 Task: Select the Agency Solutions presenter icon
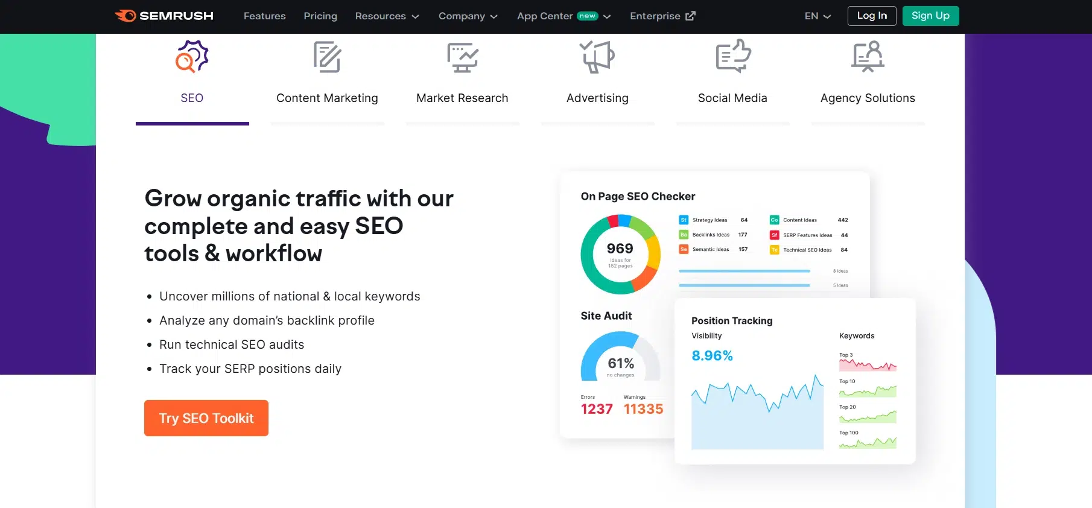click(x=868, y=57)
